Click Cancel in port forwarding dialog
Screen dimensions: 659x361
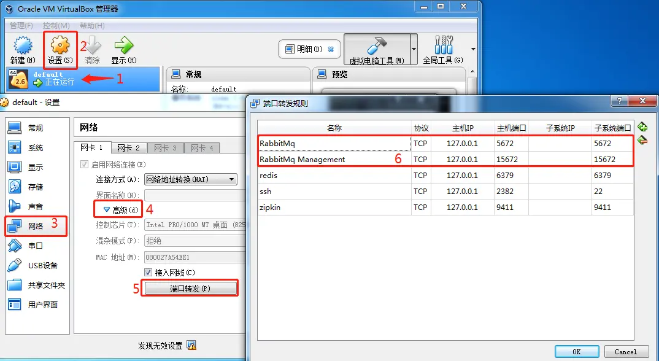click(x=626, y=352)
